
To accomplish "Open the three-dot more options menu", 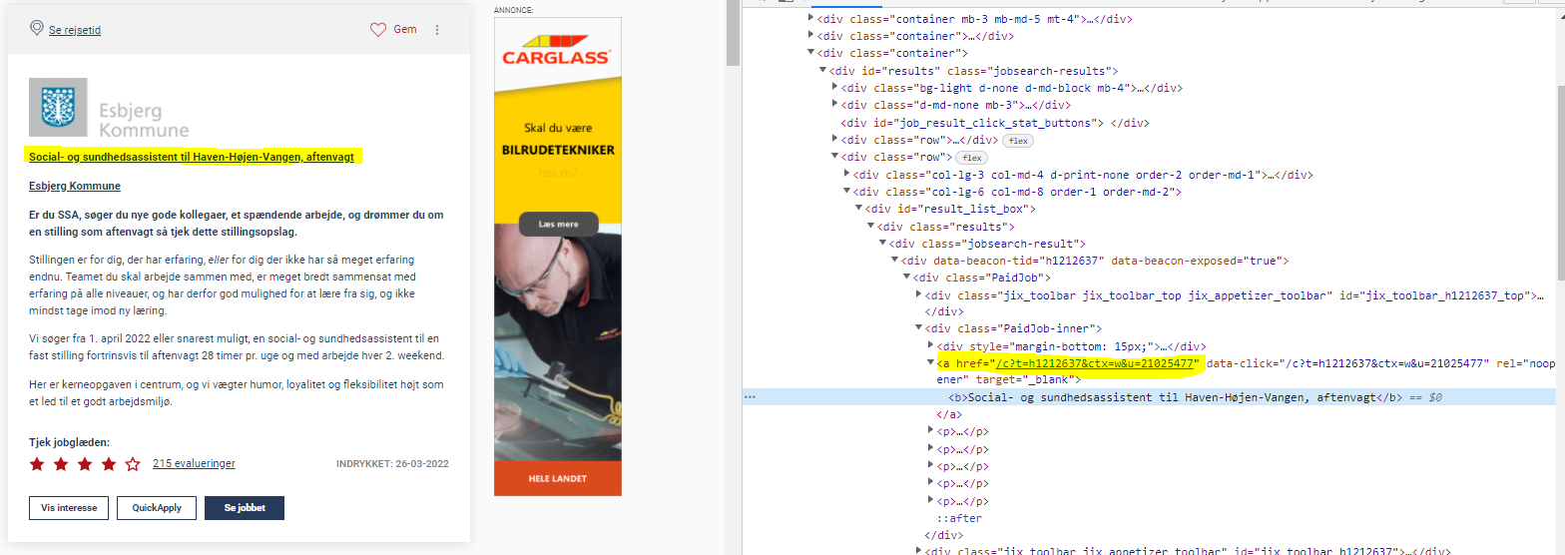I will click(x=437, y=30).
